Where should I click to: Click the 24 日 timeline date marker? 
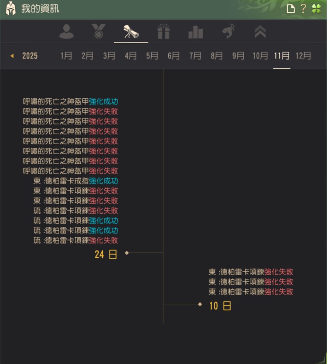click(x=106, y=254)
